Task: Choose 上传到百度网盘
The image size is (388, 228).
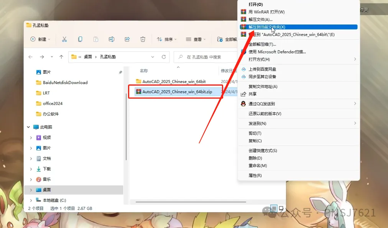Action: tap(299, 69)
